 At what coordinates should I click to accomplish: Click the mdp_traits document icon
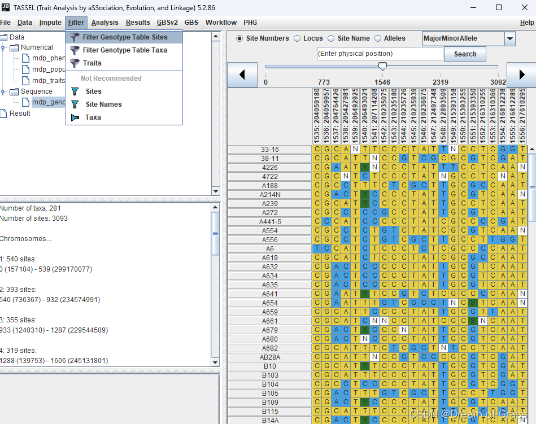click(25, 81)
